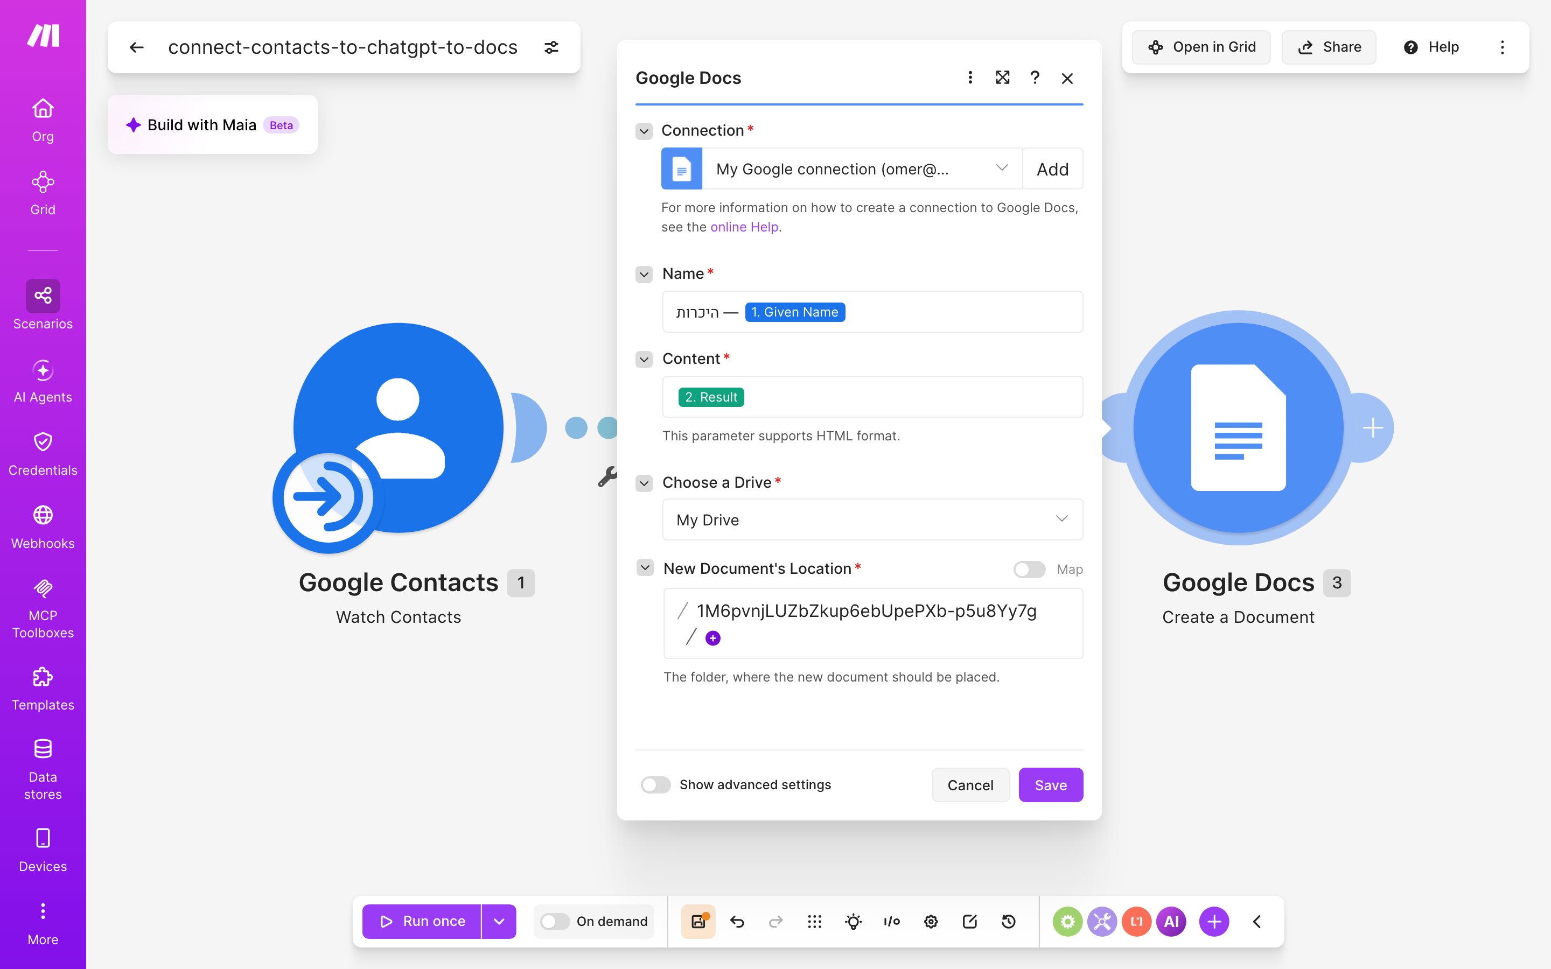This screenshot has height=969, width=1551.
Task: Open scenario settings sliders icon
Action: pos(551,47)
